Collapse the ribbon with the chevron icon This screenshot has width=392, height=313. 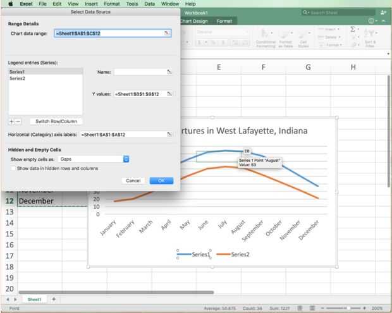coord(384,21)
